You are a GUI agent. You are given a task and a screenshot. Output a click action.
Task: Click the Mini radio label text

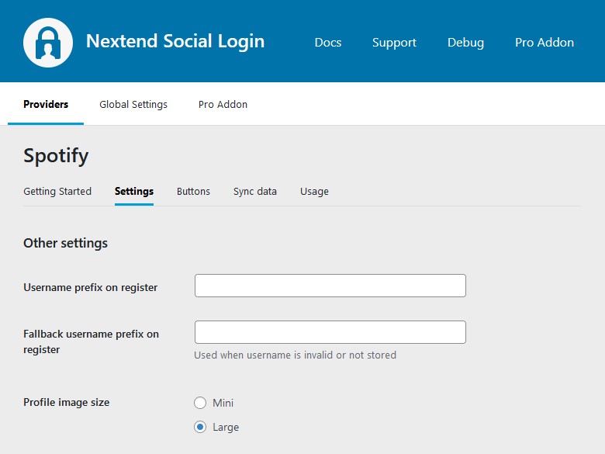223,403
